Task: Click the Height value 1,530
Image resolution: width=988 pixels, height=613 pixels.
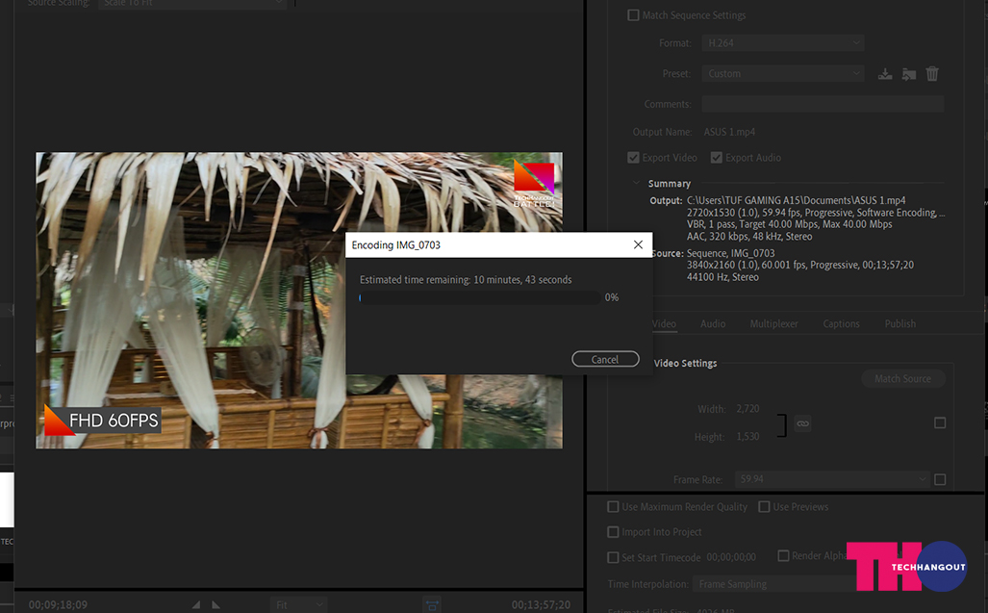Action: coord(747,437)
